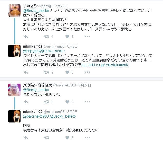View バカ猫@高等遊民 profile avatar
This screenshot has height=141, width=163.
tap(14, 90)
